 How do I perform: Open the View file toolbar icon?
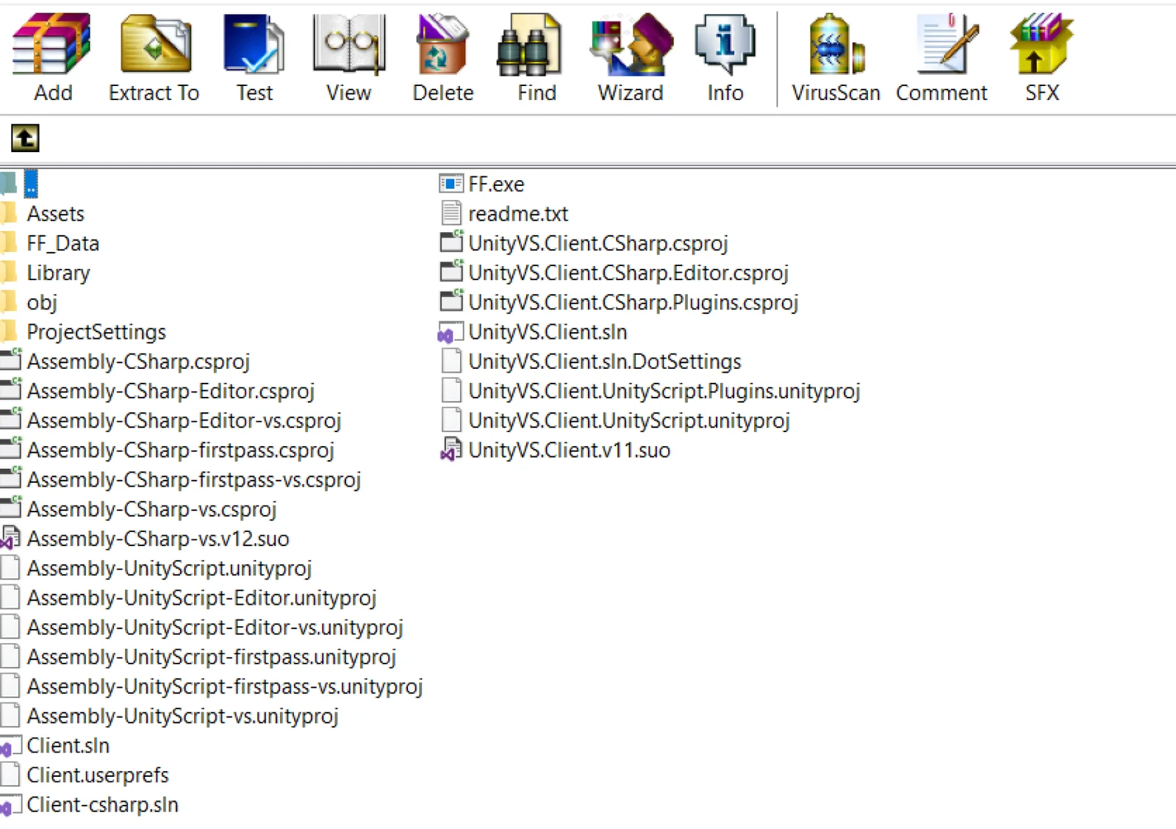(x=348, y=57)
